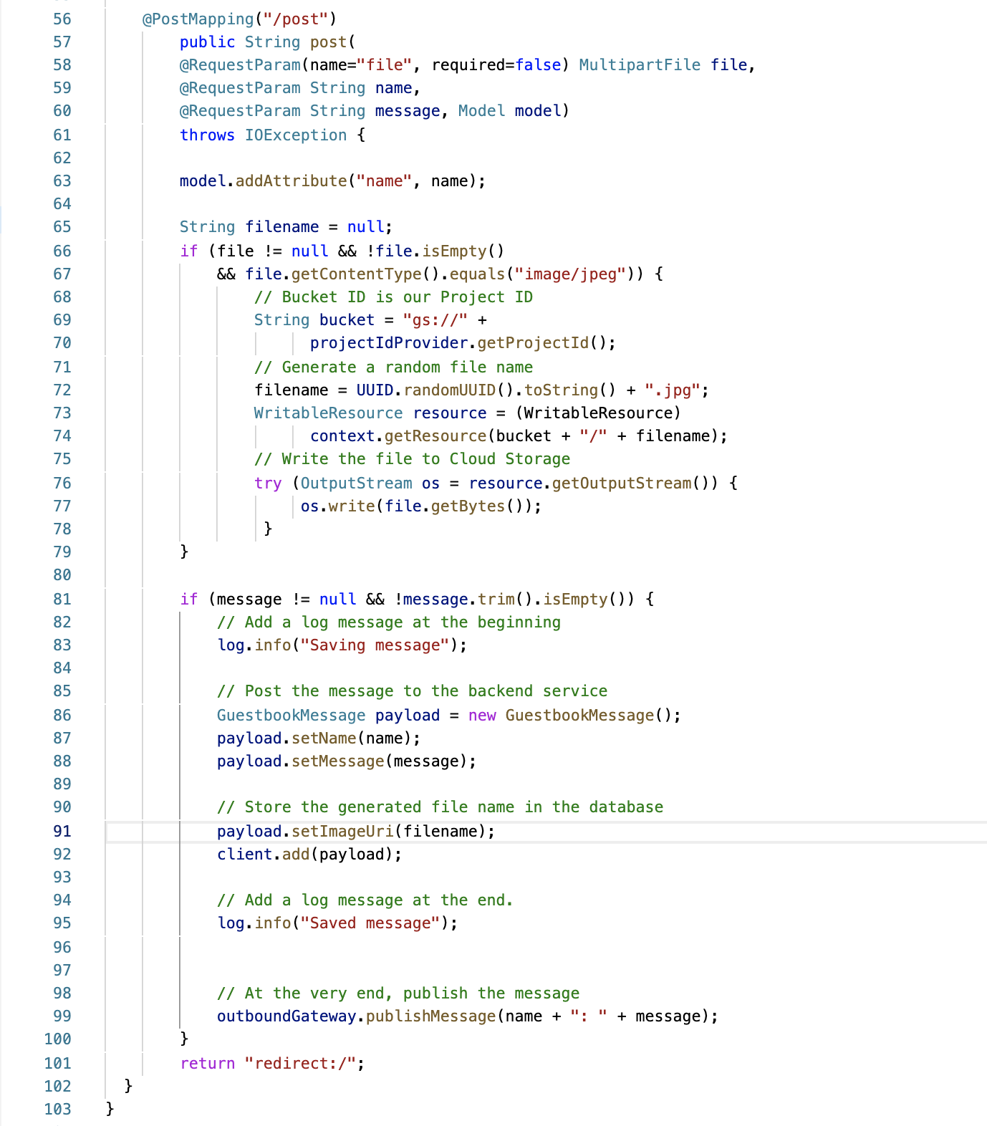Click the public keyword on line 57

pyautogui.click(x=207, y=42)
